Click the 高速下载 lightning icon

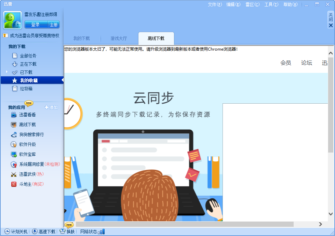tap(35, 231)
